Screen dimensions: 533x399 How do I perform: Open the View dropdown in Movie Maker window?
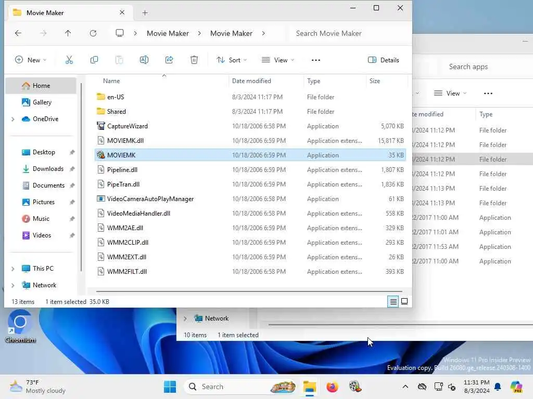coord(278,60)
